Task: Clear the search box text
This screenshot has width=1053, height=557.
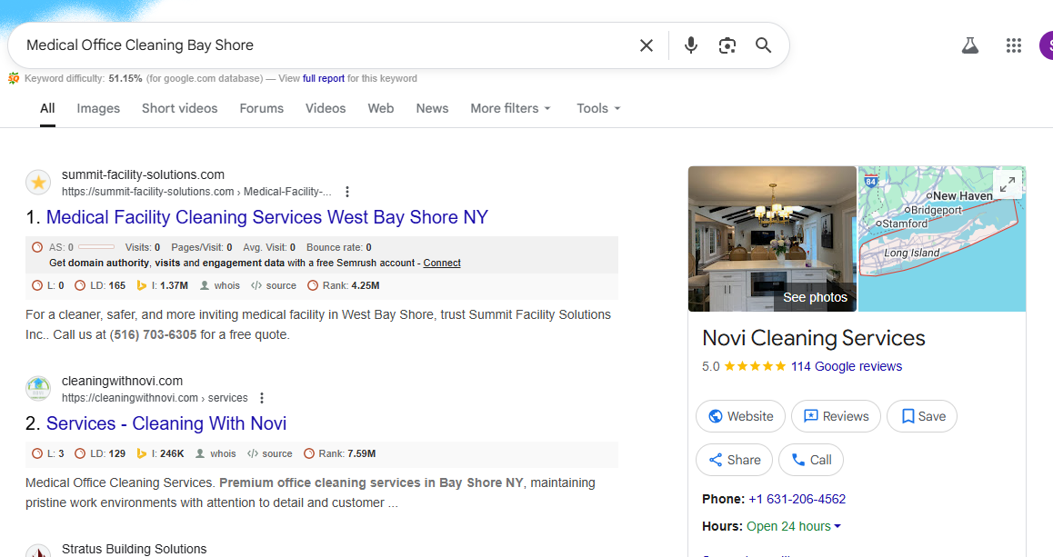Action: pos(646,45)
